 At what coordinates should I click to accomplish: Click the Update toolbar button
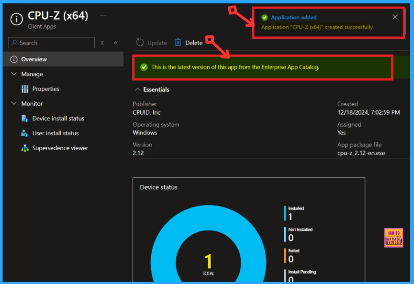(x=152, y=43)
